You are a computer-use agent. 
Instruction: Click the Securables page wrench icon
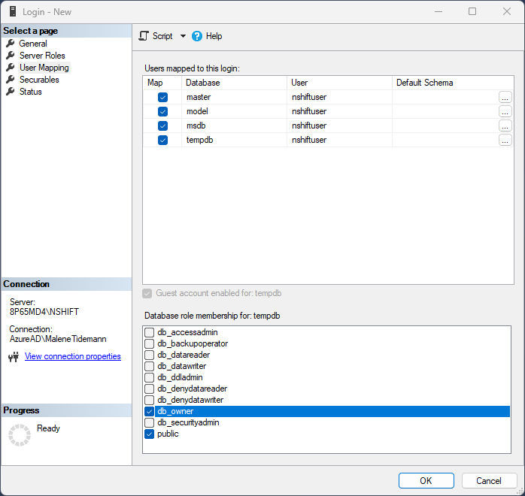pyautogui.click(x=11, y=80)
